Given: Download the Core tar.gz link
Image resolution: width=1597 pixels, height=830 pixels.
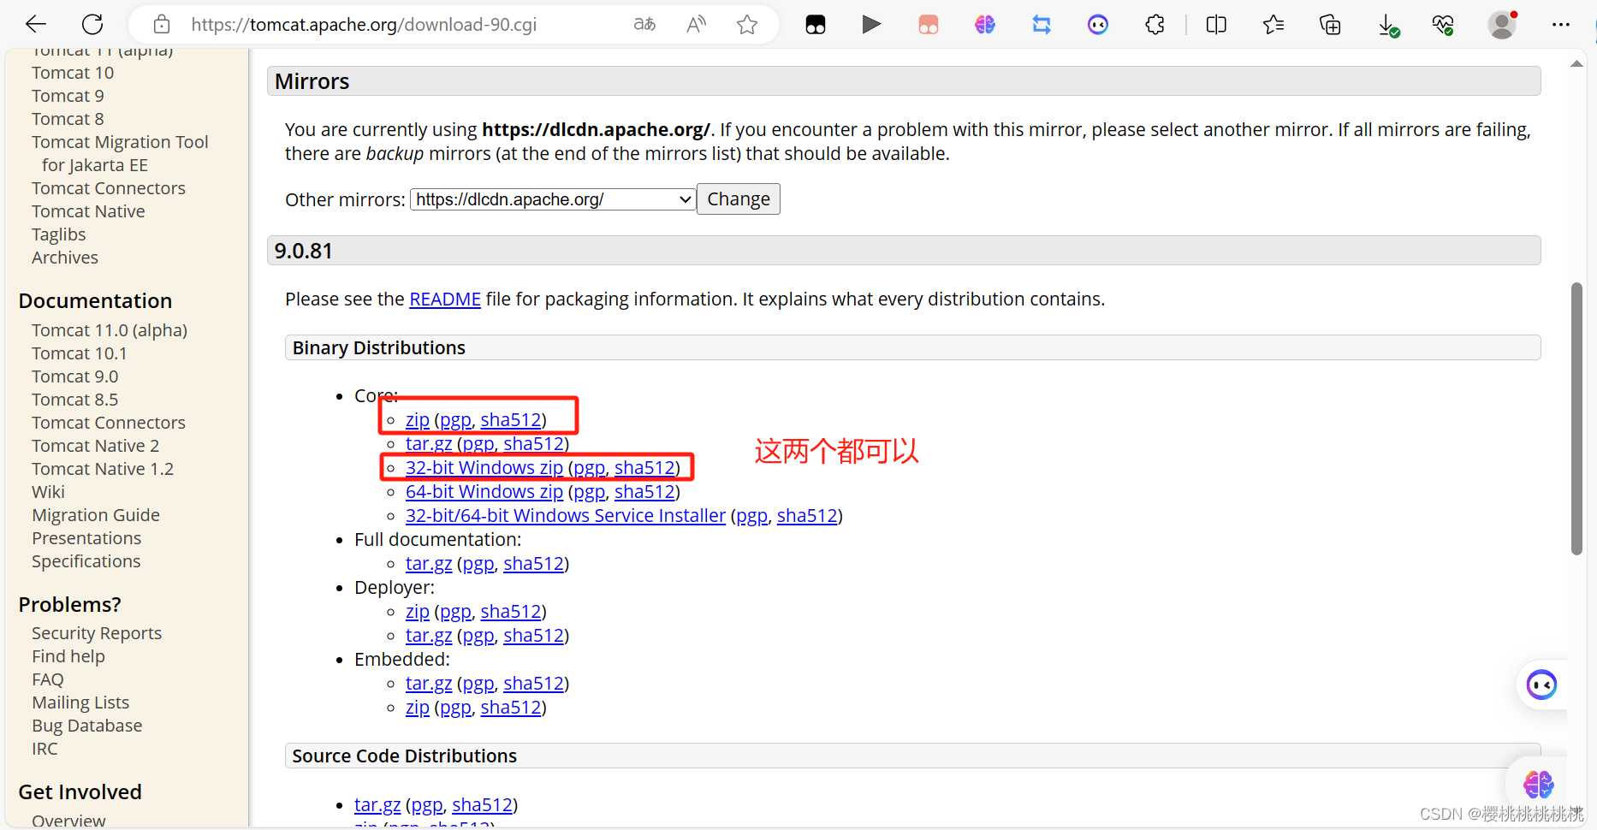Looking at the screenshot, I should [x=429, y=444].
